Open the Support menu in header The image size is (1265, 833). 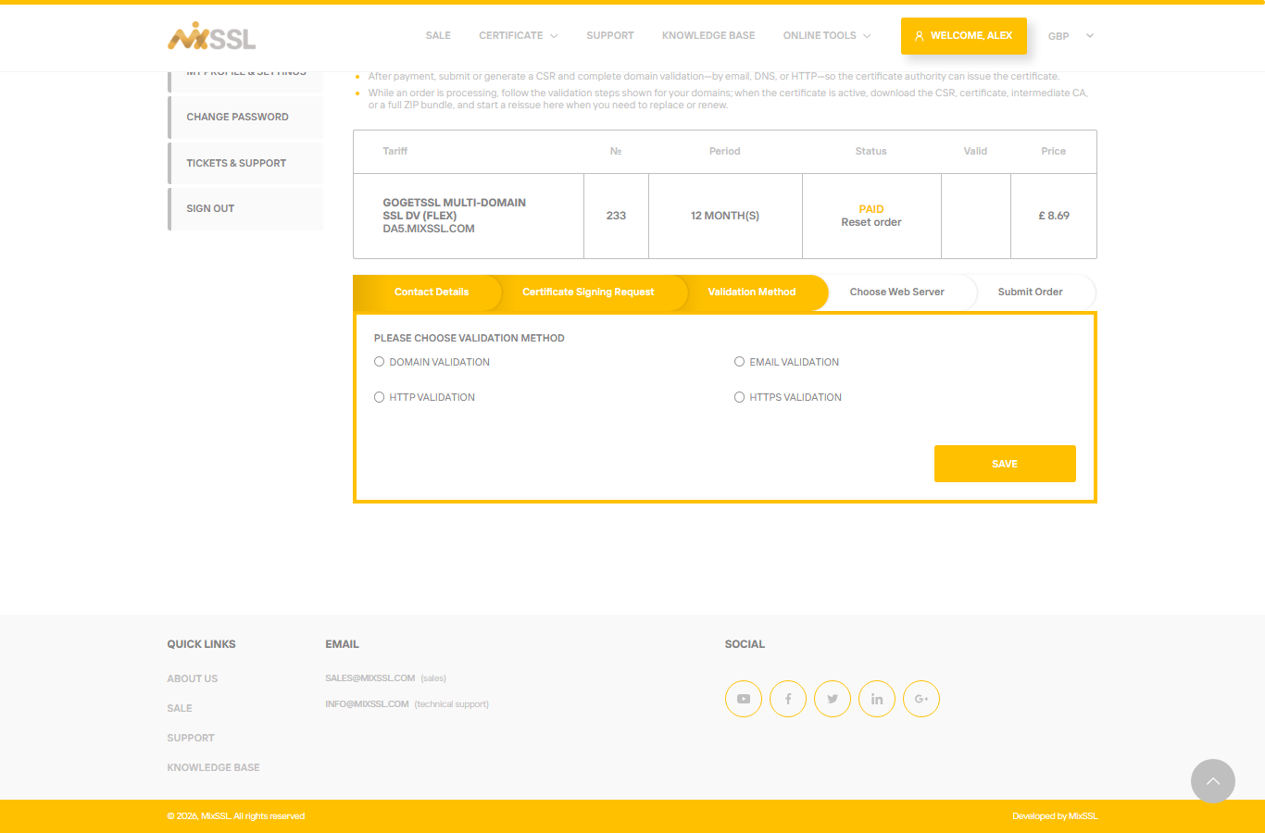(610, 36)
